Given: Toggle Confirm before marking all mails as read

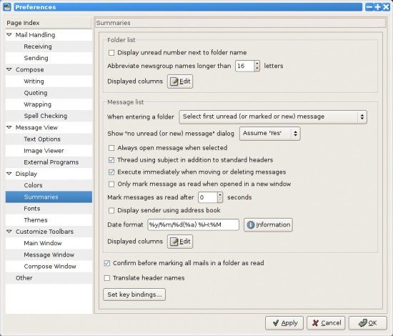Looking at the screenshot, I should (x=107, y=263).
